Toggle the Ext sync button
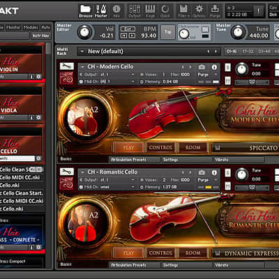This screenshot has width=279, height=279. 128,29
